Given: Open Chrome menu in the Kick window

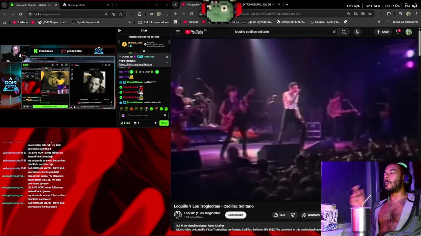Looking at the screenshot, I should [x=167, y=14].
